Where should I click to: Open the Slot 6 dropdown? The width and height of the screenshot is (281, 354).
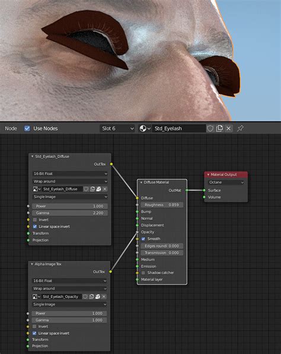pos(117,129)
